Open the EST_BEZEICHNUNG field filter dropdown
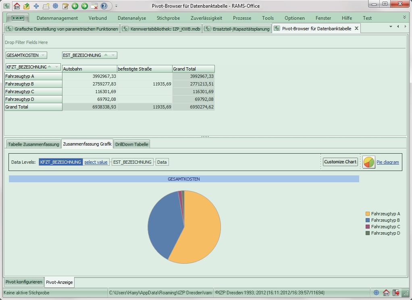Image resolution: width=412 pixels, height=300 pixels. click(x=113, y=55)
